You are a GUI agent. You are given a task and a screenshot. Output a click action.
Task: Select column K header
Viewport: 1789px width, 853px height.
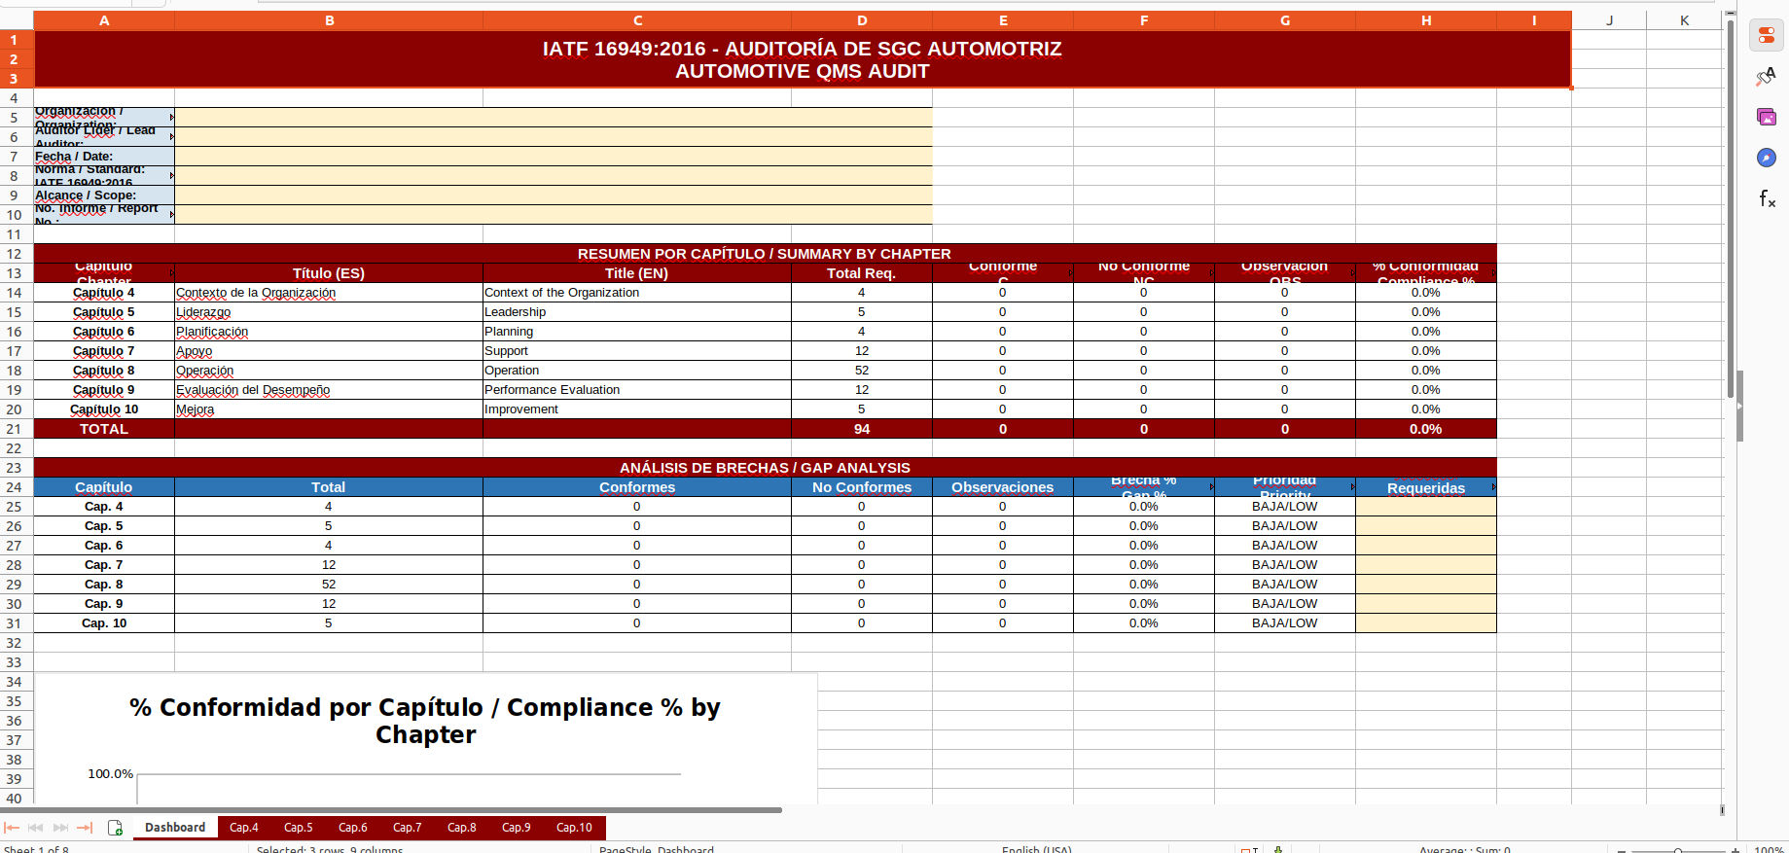(x=1684, y=20)
